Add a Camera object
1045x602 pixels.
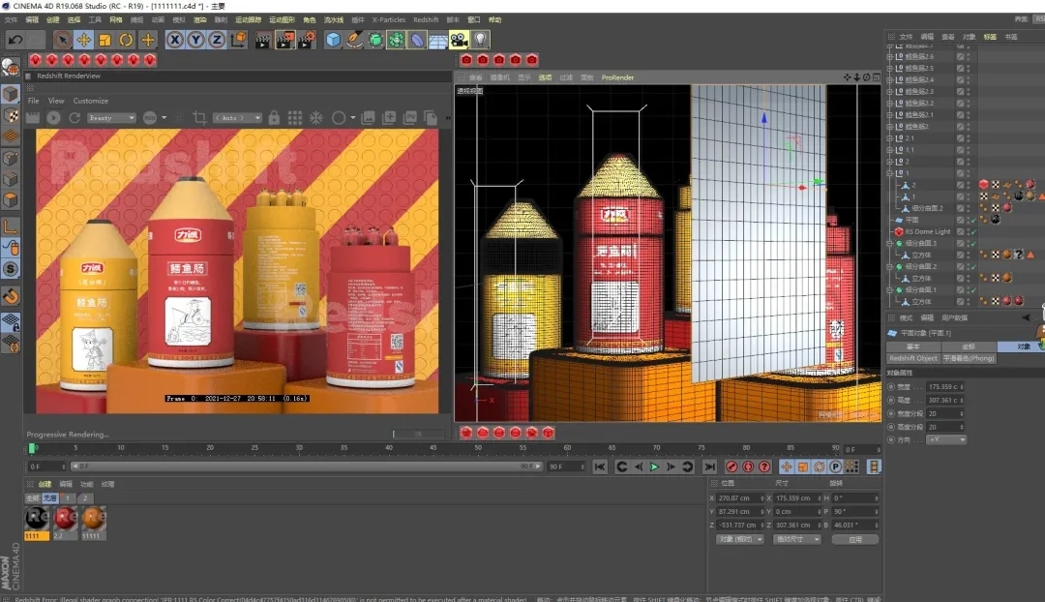click(460, 40)
